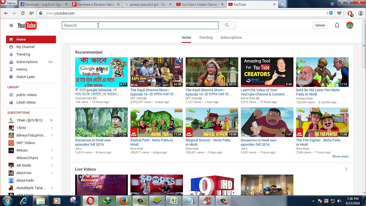Viewport: 366px width, 206px height.
Task: Open CCleaner from the taskbar
Action: pos(207,201)
